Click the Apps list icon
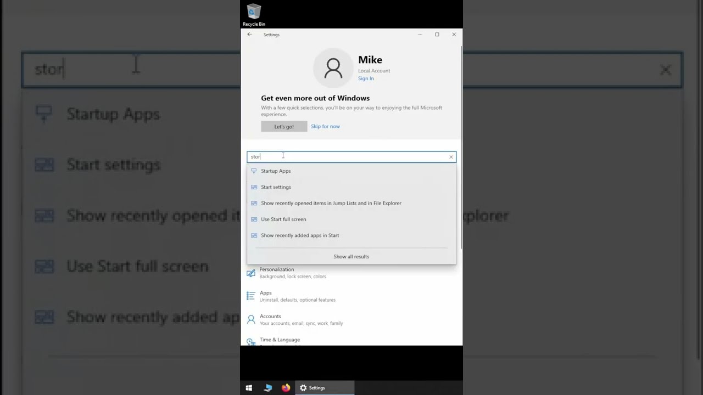The image size is (703, 395). [251, 296]
